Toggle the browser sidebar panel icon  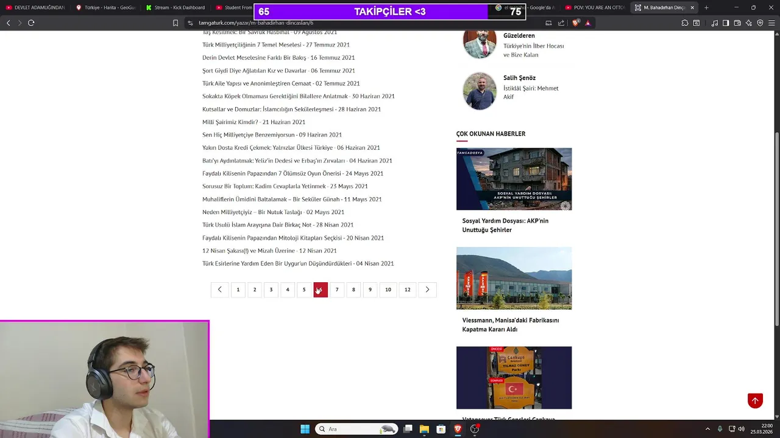(726, 23)
